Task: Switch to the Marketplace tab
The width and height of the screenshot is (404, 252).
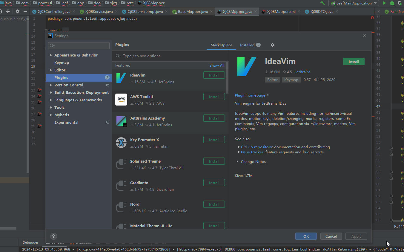Action: pos(221,45)
